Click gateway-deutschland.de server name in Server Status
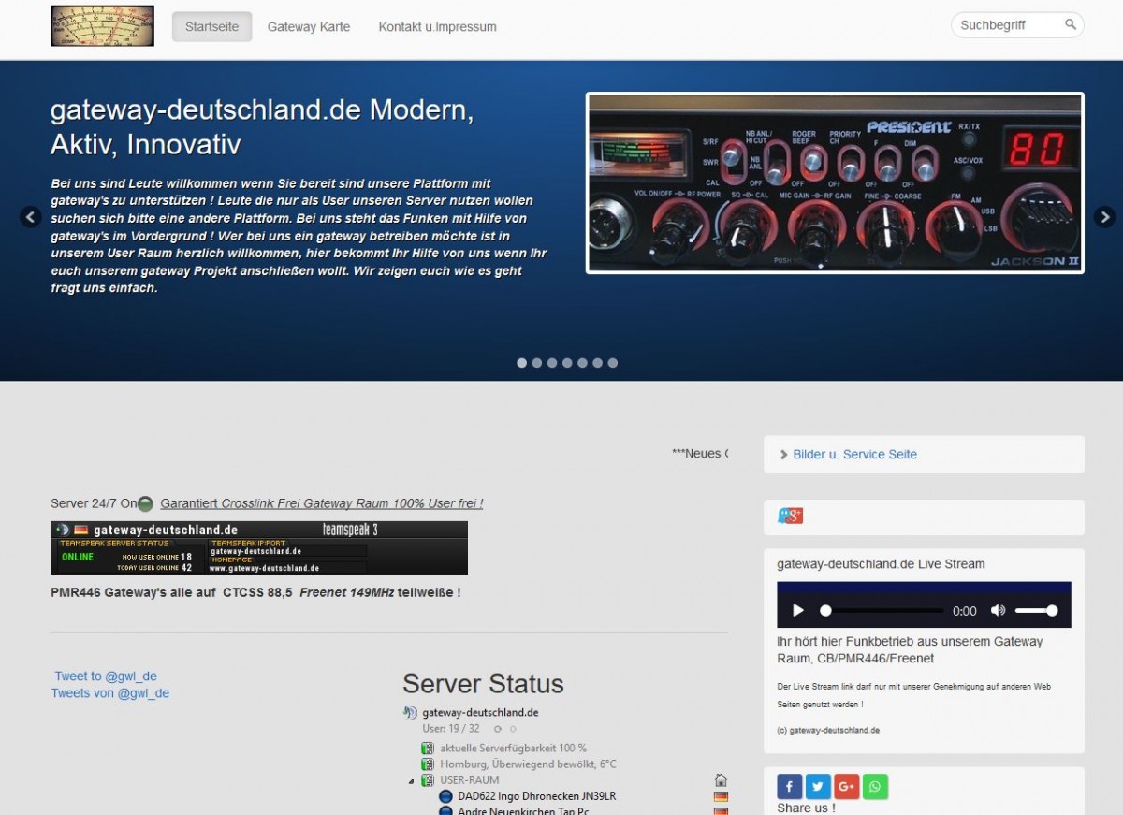The width and height of the screenshot is (1123, 815). 480,713
